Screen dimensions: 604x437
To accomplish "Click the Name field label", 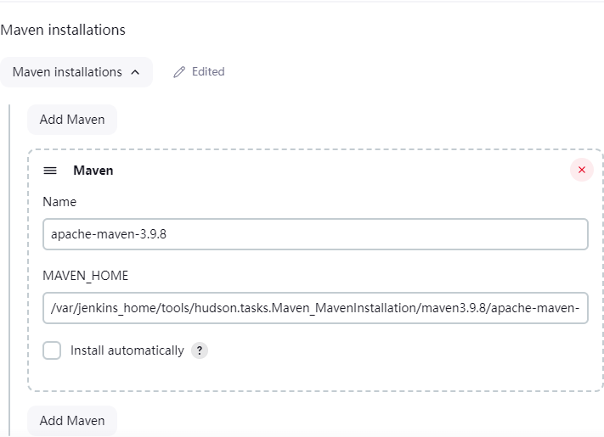I will pyautogui.click(x=59, y=202).
